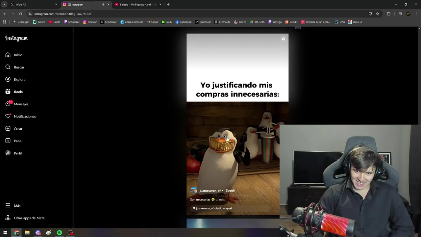Open a new browser tab
This screenshot has height=237, width=421.
168,5
